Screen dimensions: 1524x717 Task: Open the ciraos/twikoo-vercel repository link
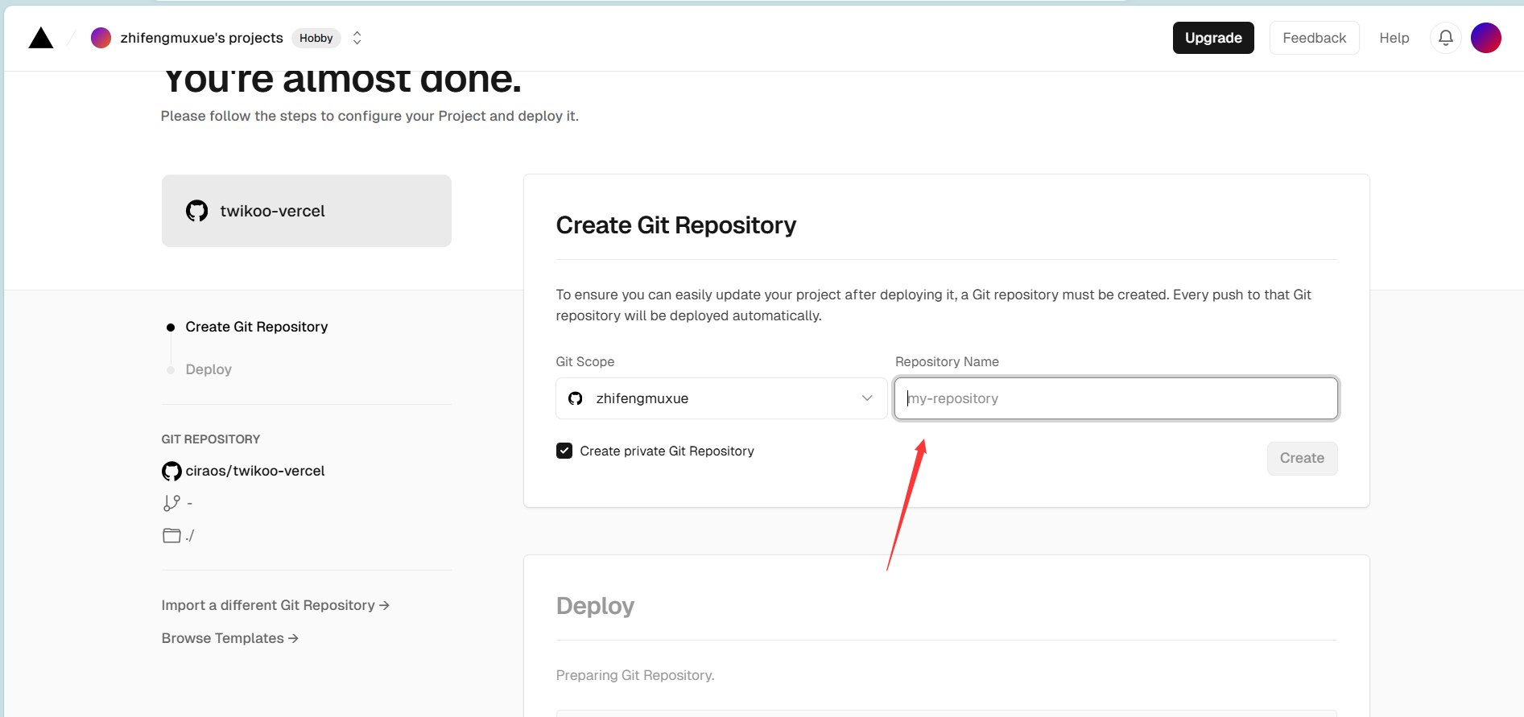tap(255, 471)
